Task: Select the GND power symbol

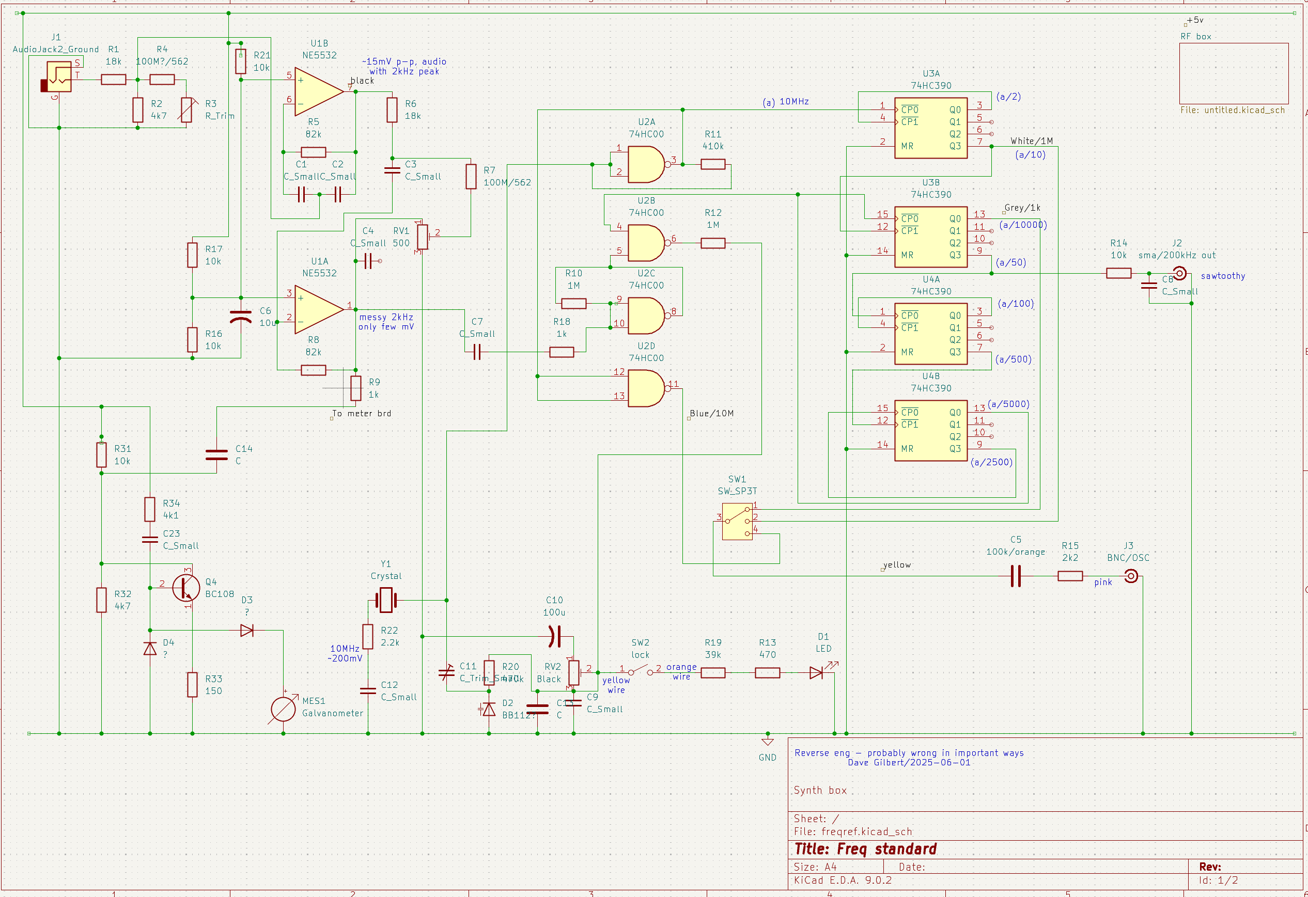Action: click(x=767, y=742)
